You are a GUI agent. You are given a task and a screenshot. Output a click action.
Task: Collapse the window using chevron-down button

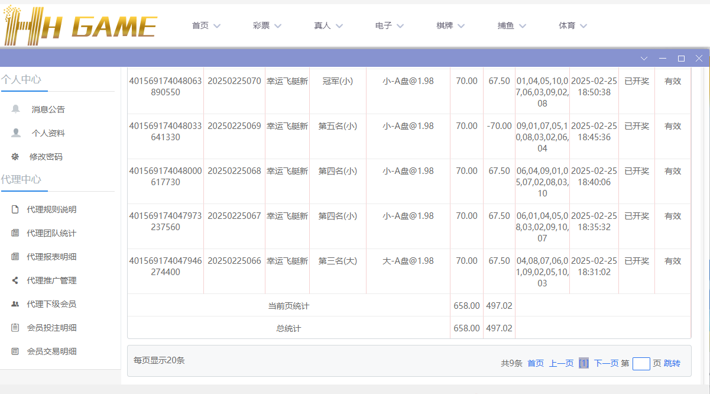[x=644, y=59]
